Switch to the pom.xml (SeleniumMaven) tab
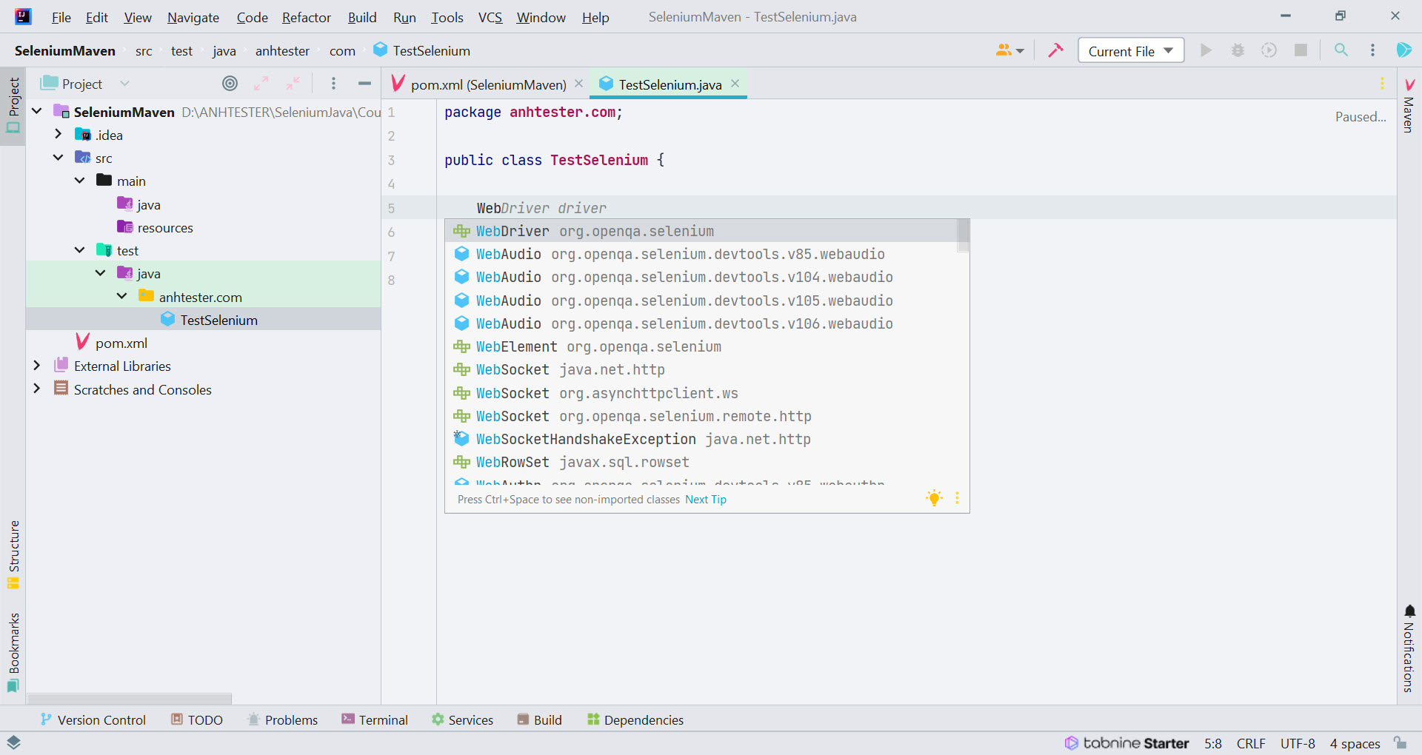 pyautogui.click(x=487, y=84)
